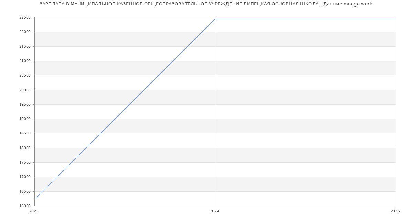The height and width of the screenshot is (223, 413).
Task: Select the 22000 y-axis label
Action: click(25, 32)
